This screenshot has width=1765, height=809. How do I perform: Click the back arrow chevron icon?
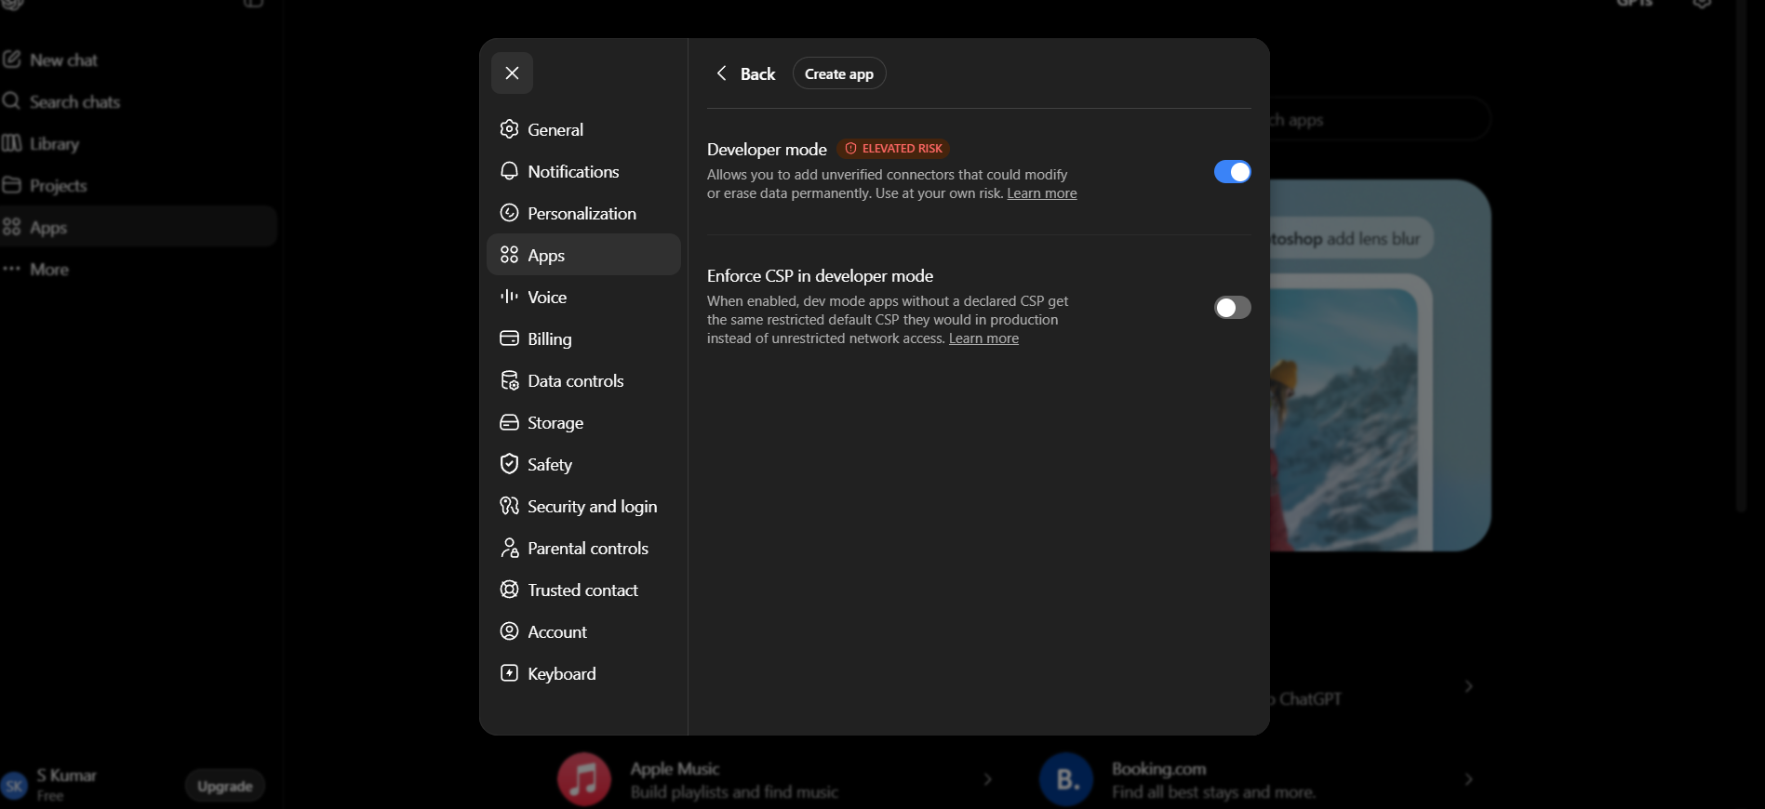coord(721,73)
